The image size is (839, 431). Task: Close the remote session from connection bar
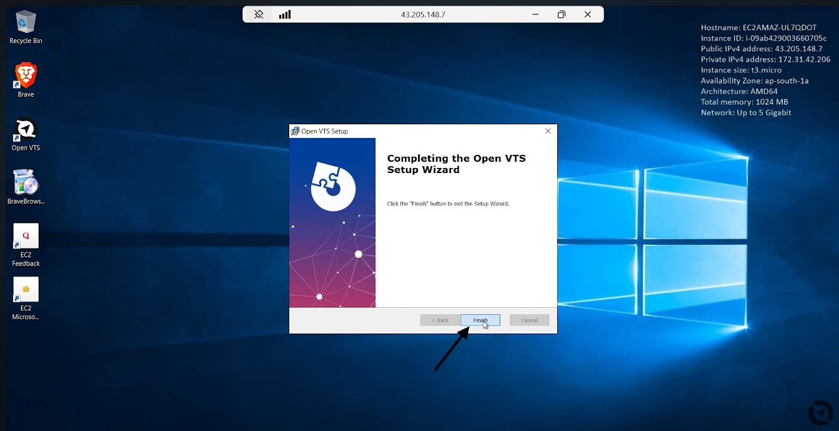[588, 14]
